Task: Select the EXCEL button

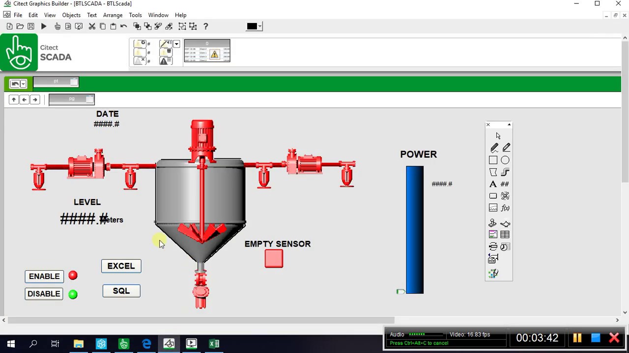Action: pos(121,266)
